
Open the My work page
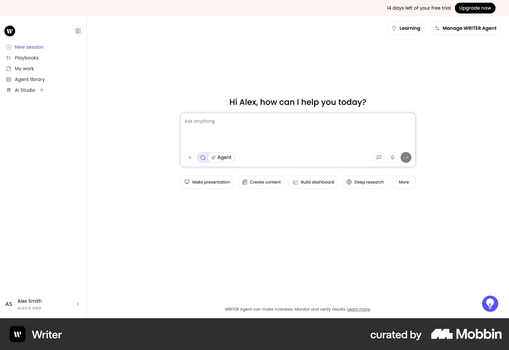[x=24, y=68]
